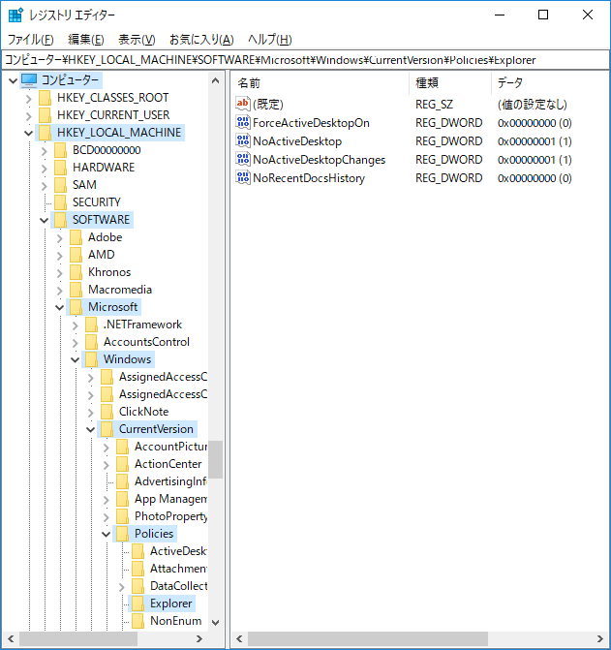The height and width of the screenshot is (650, 611).
Task: Select the AccountPicture key
Action: [x=170, y=447]
